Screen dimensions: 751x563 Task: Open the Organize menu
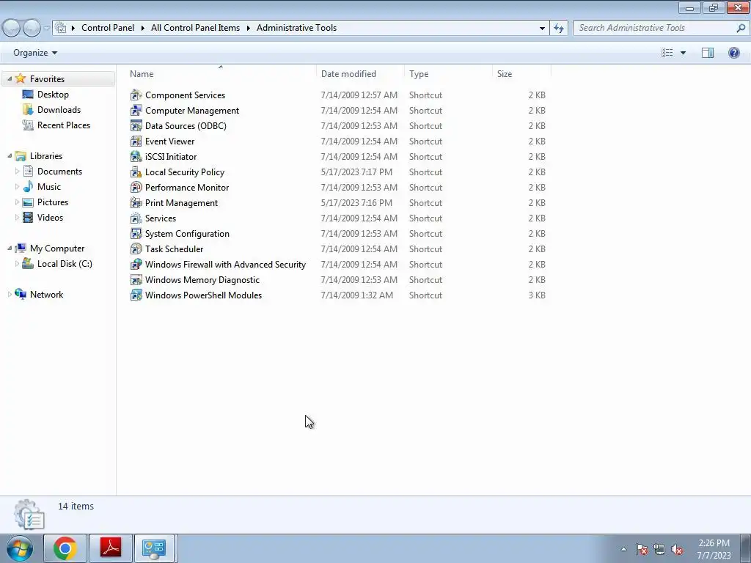35,53
